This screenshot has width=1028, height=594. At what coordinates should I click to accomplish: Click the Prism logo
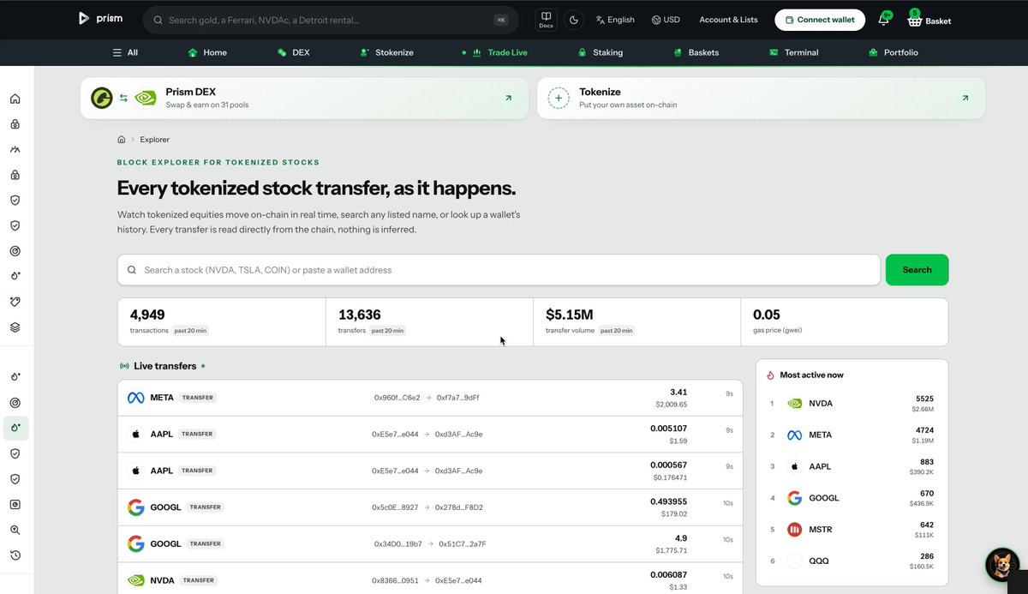100,18
